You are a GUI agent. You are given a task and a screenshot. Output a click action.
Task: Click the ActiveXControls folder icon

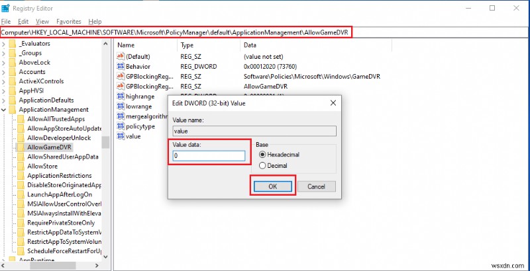coord(13,81)
